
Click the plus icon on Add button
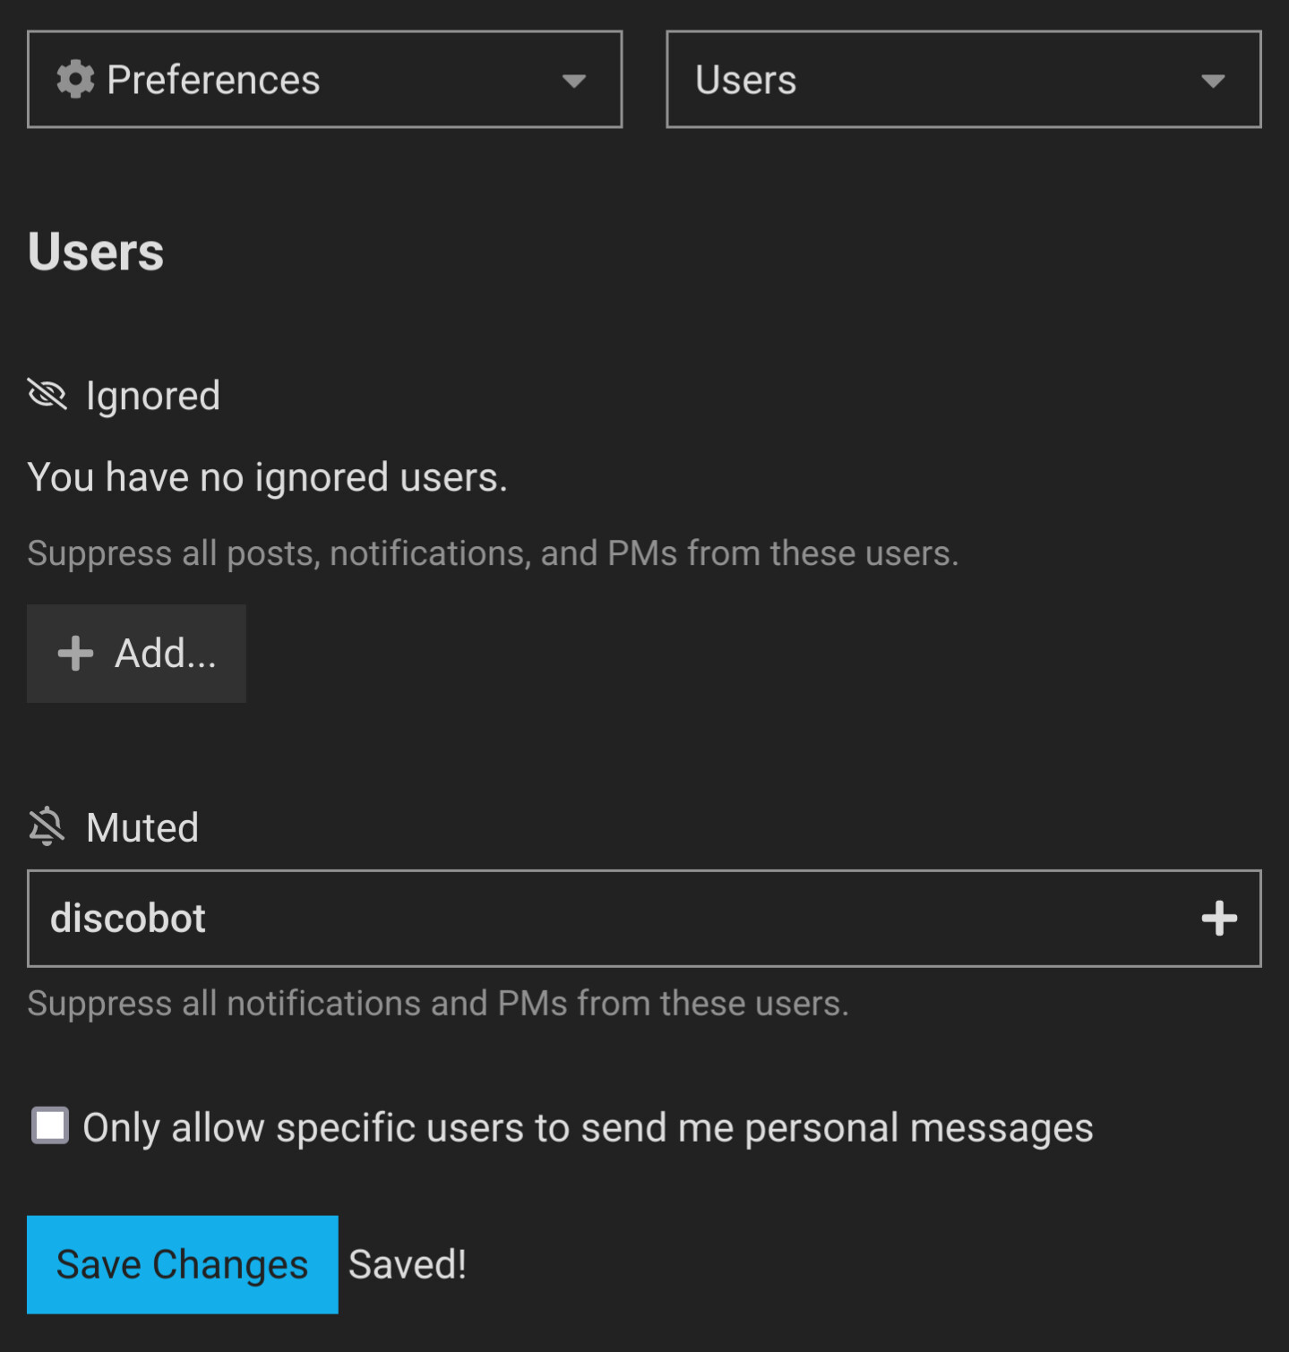[x=76, y=654]
